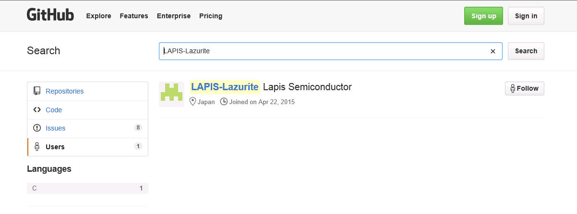Click the Search button

tap(526, 51)
